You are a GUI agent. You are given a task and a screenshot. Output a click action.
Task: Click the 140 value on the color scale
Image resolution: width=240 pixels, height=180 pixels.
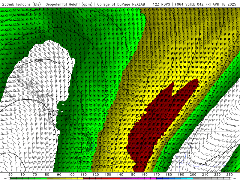[120, 175]
